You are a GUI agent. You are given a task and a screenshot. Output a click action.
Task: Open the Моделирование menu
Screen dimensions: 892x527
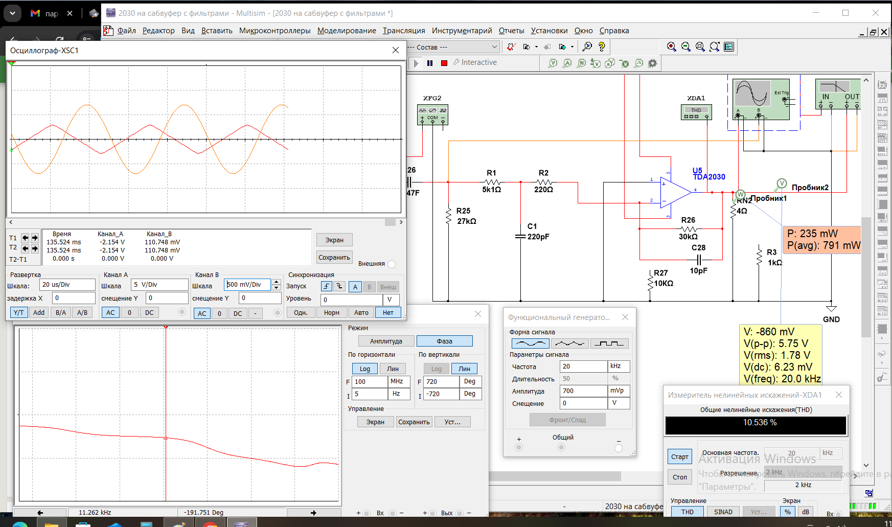click(x=347, y=31)
